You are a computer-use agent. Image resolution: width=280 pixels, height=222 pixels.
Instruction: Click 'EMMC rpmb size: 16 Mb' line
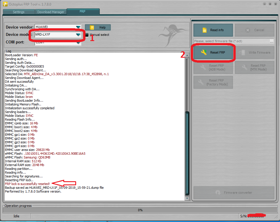pyautogui.click(x=21, y=123)
